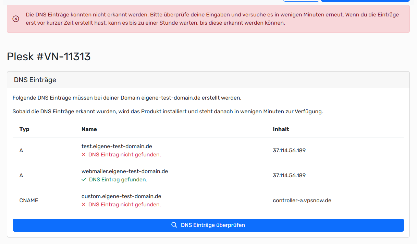Click IP 37.114.56.189 in the test row
Screen dimensions: 417x244
(289, 151)
